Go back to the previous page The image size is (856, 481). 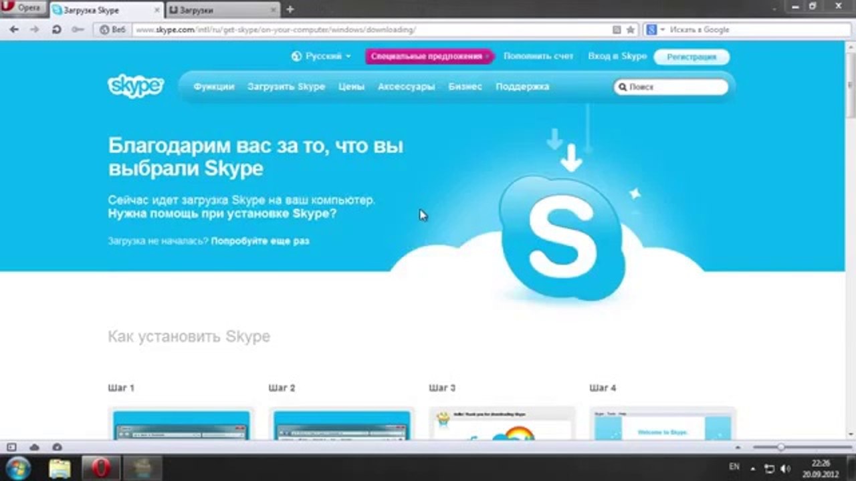tap(14, 29)
